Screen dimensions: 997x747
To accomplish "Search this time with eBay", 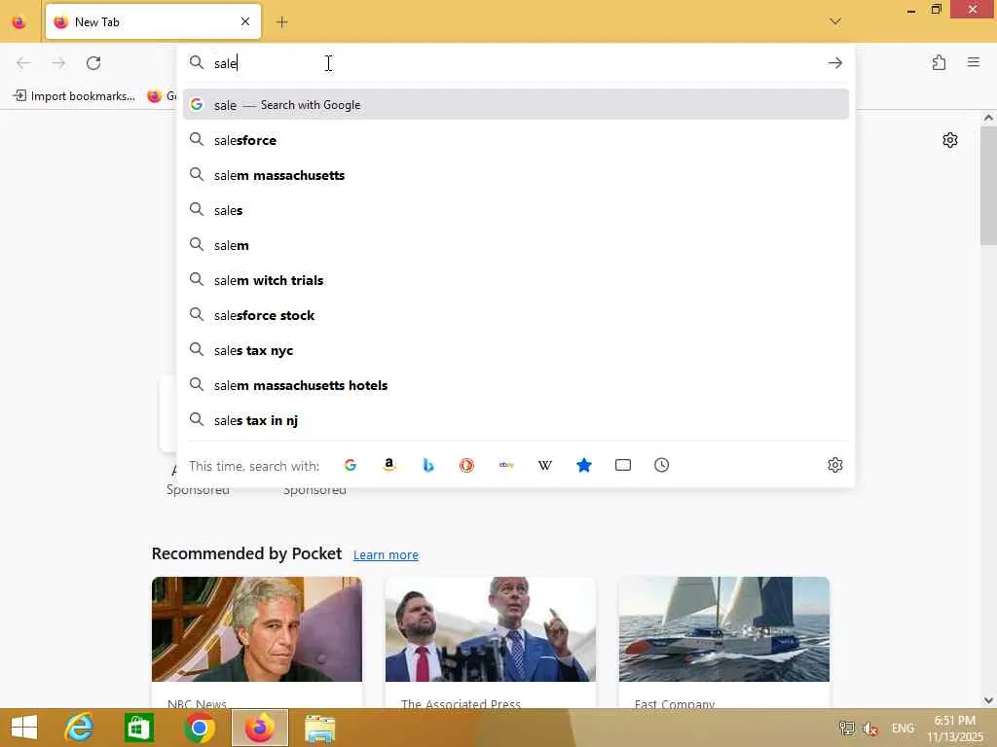I will pyautogui.click(x=506, y=465).
